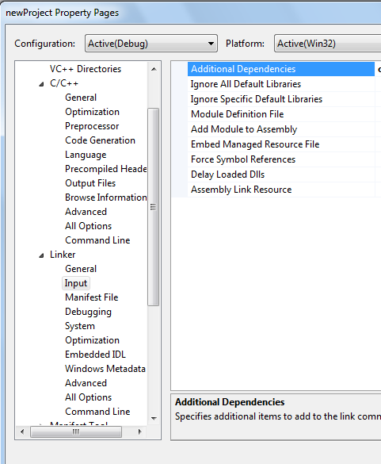Open C/C++ Code Generation settings

click(101, 140)
